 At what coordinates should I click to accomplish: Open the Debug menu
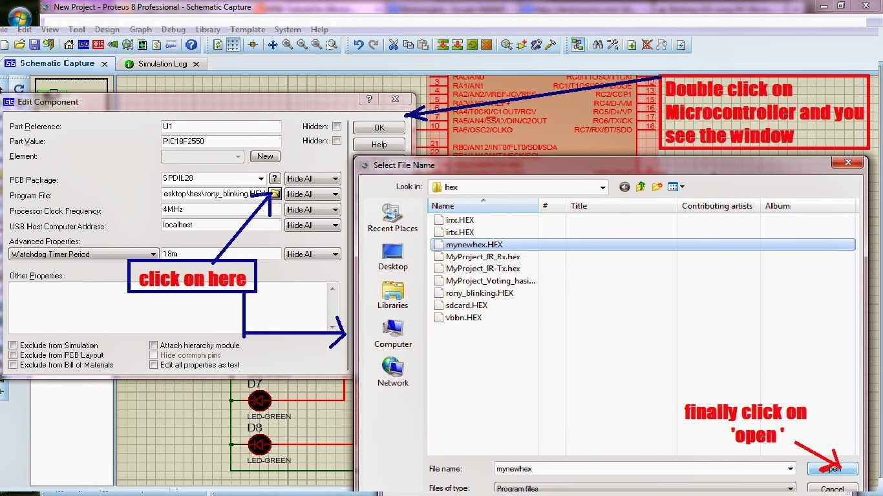pyautogui.click(x=173, y=30)
